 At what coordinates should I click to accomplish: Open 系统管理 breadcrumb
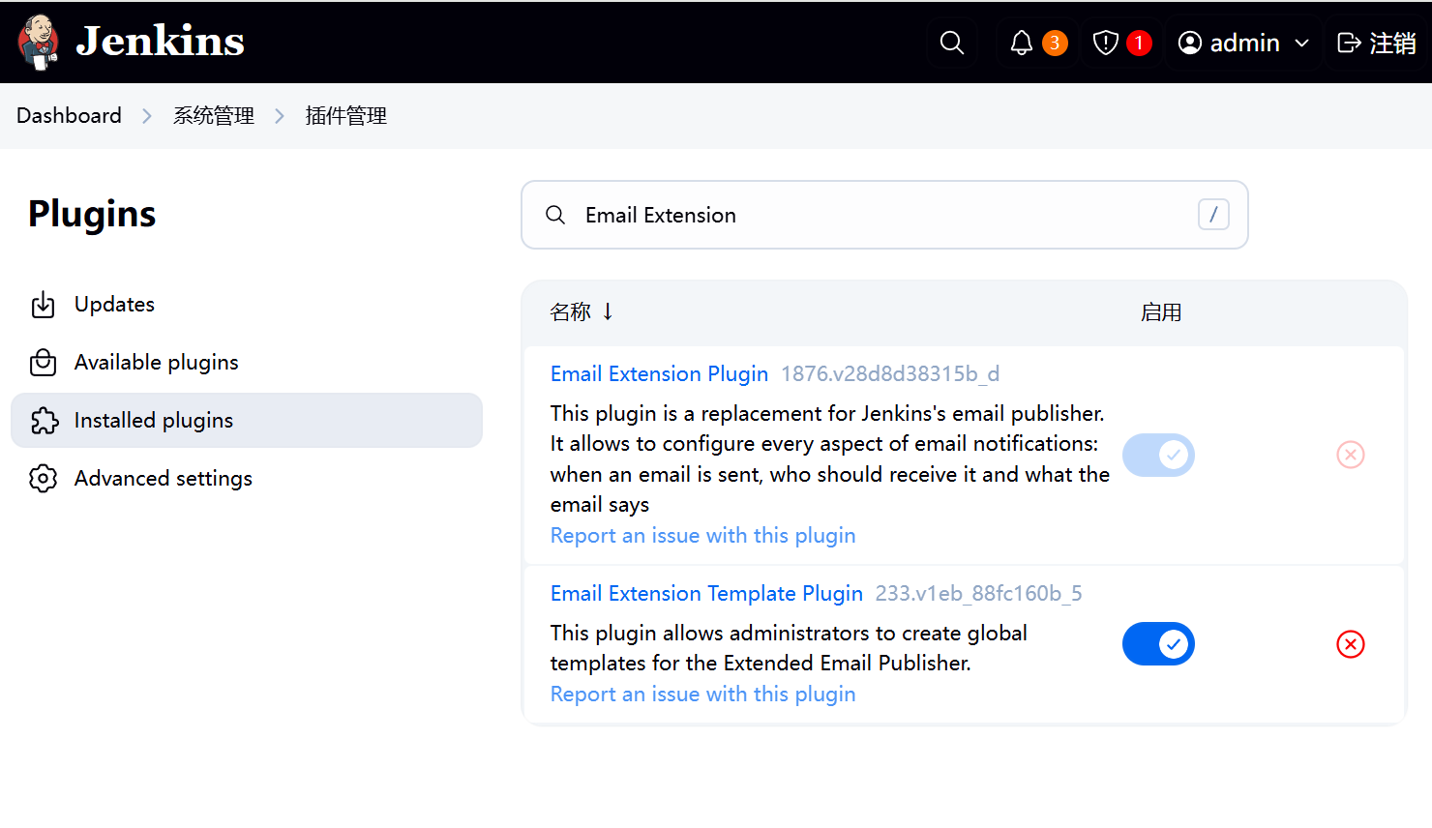[x=214, y=116]
